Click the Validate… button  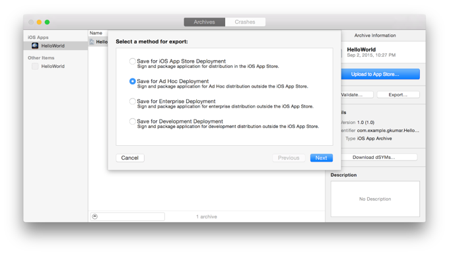coord(357,94)
